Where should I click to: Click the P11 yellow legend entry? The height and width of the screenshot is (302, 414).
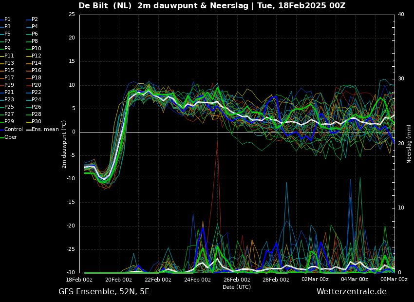pos(7,56)
